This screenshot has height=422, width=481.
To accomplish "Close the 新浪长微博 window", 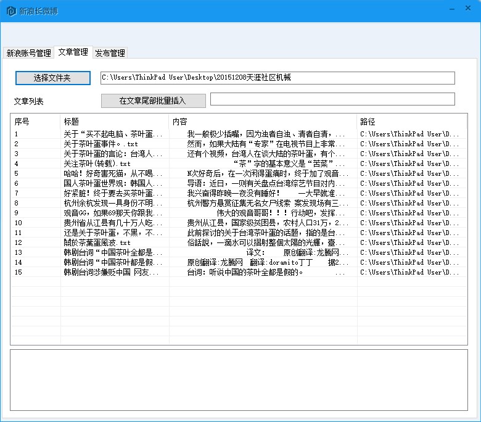I will point(469,9).
